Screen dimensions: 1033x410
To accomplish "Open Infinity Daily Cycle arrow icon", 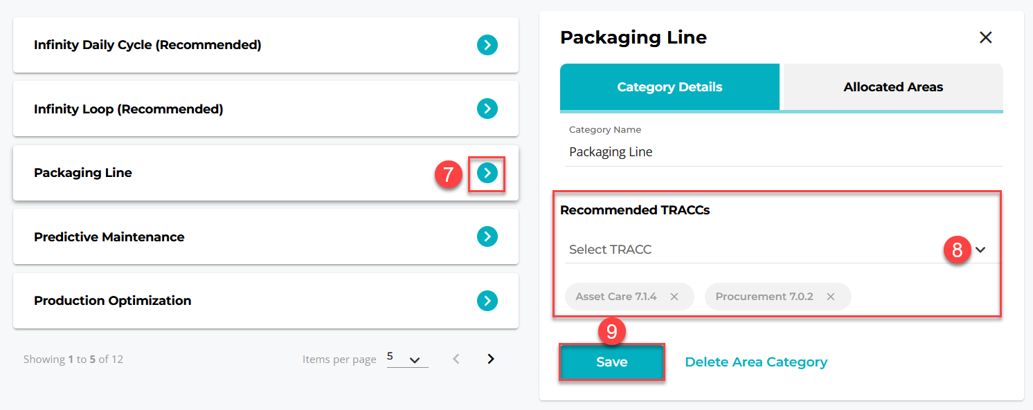I will [x=487, y=46].
